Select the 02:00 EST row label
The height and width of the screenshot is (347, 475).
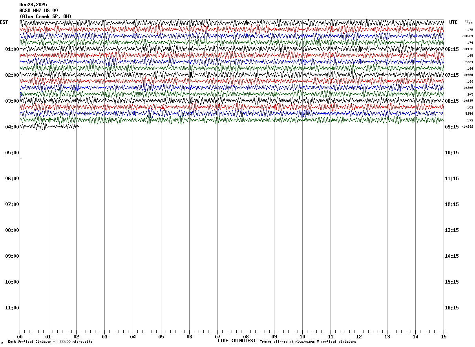[12, 75]
